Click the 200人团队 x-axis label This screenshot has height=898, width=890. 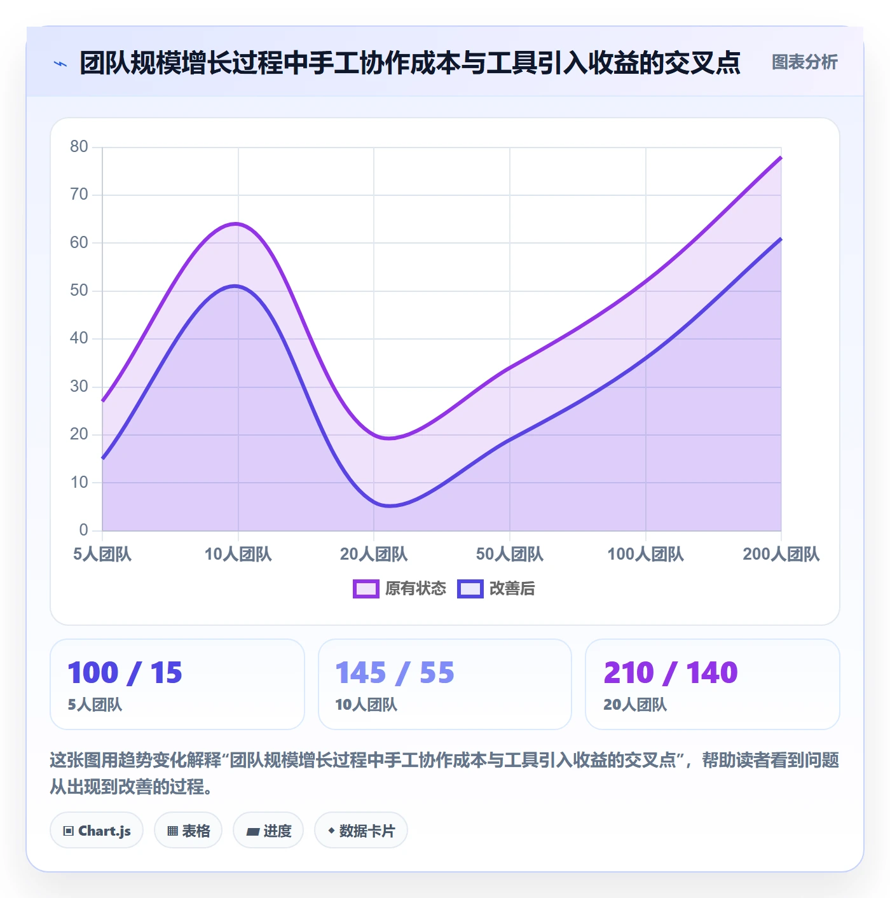click(781, 554)
